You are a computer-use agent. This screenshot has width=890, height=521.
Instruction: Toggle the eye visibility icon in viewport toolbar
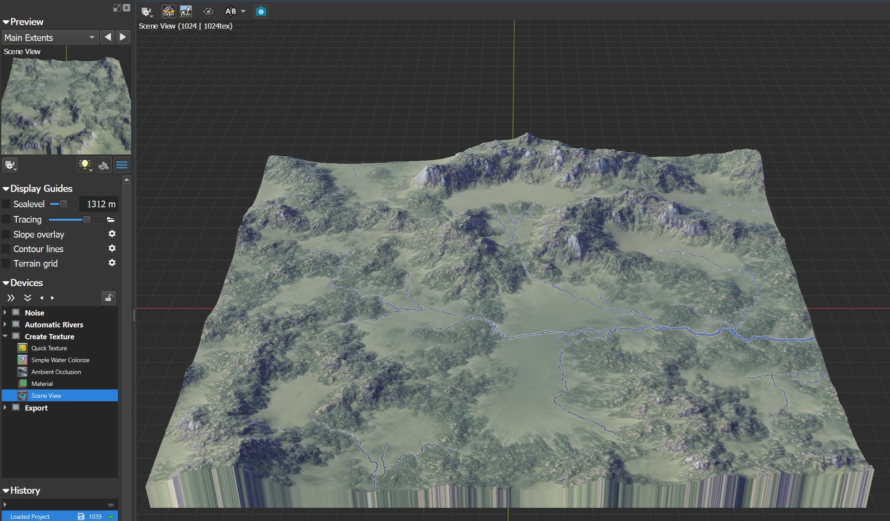click(208, 11)
